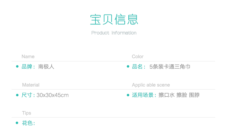Select the Color section label

(x=137, y=56)
